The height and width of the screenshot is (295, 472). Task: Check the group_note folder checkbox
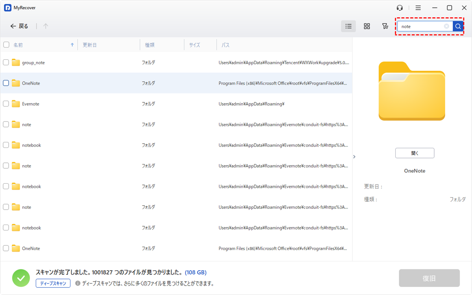(6, 63)
